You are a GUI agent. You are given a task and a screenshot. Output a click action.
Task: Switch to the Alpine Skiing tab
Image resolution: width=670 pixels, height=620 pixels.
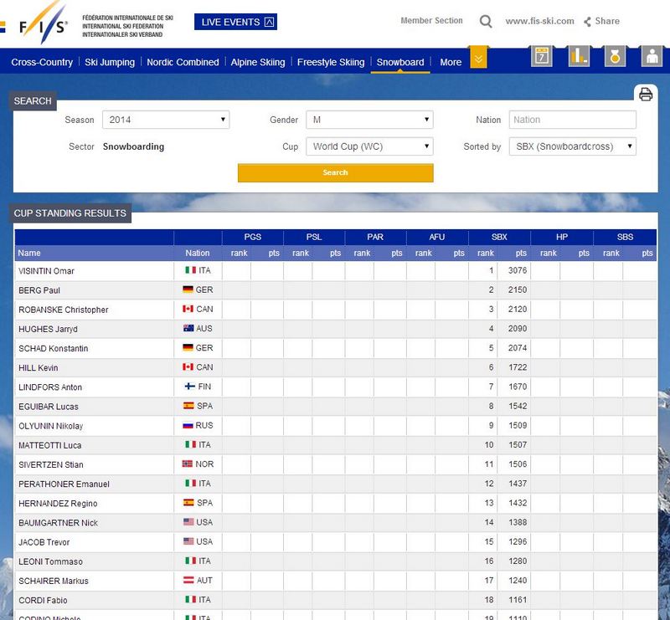pos(258,62)
